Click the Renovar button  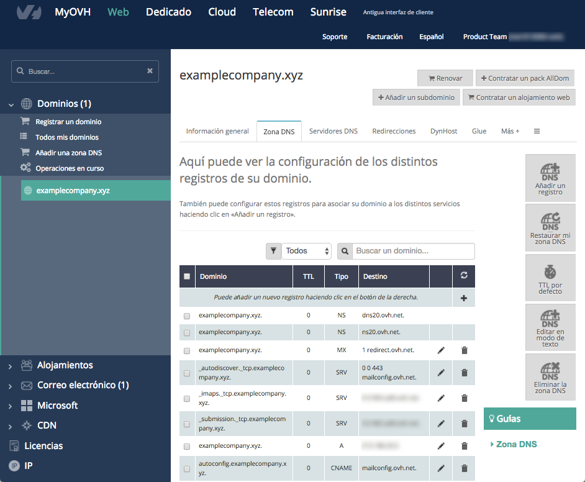click(445, 78)
